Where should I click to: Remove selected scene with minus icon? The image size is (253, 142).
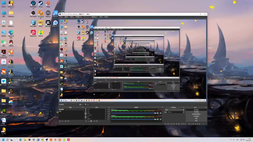pos(63,121)
